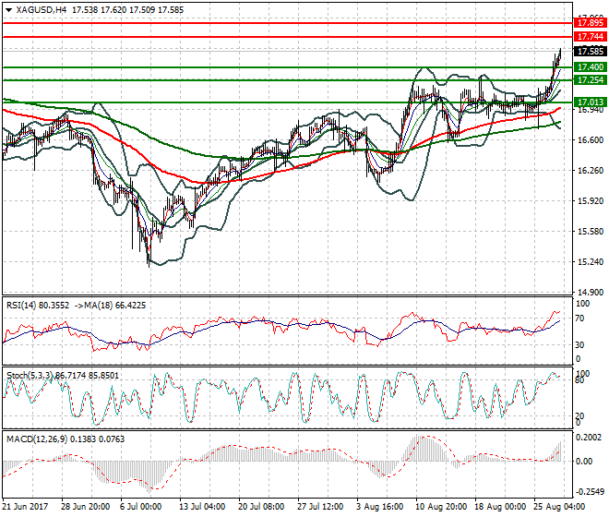Select the 17.400 green support price label
The image size is (609, 517).
tap(591, 67)
